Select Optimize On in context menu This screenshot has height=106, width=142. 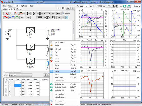pos(65,84)
